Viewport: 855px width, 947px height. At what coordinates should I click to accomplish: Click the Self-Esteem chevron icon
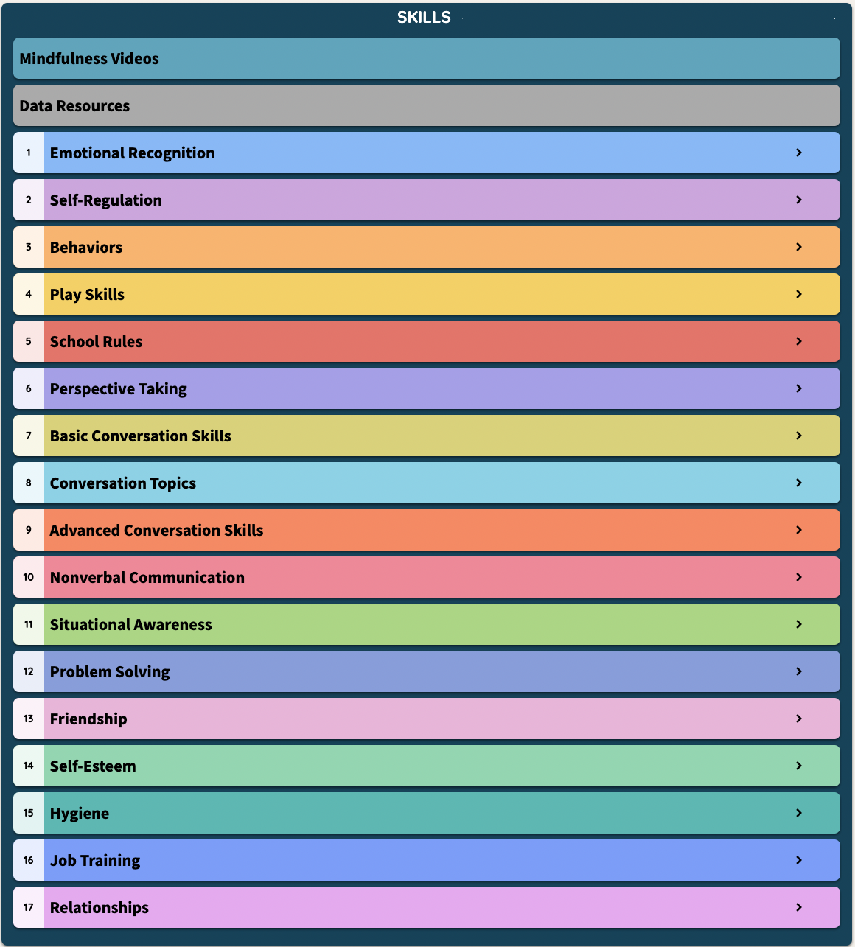799,766
